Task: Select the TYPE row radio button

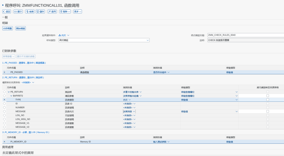Action: coord(4,100)
